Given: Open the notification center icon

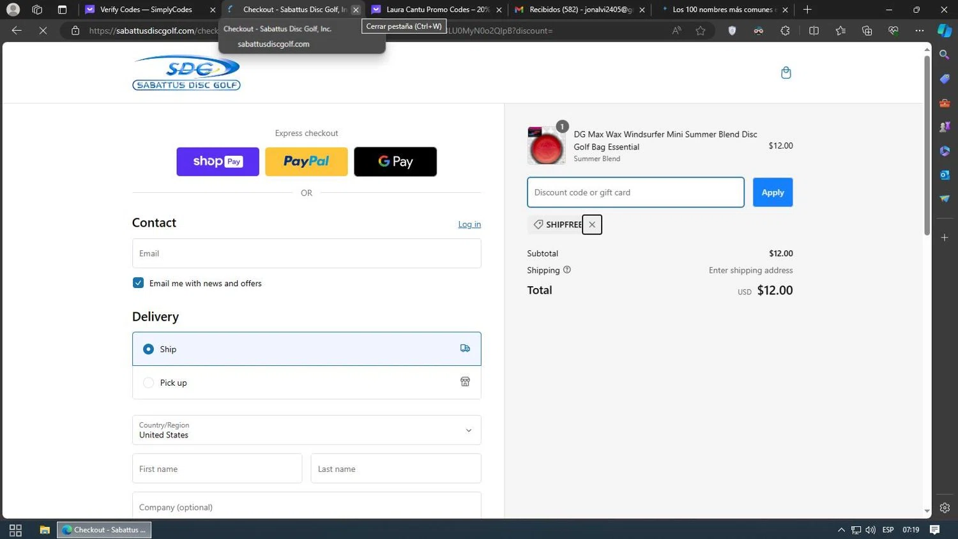Looking at the screenshot, I should point(934,530).
